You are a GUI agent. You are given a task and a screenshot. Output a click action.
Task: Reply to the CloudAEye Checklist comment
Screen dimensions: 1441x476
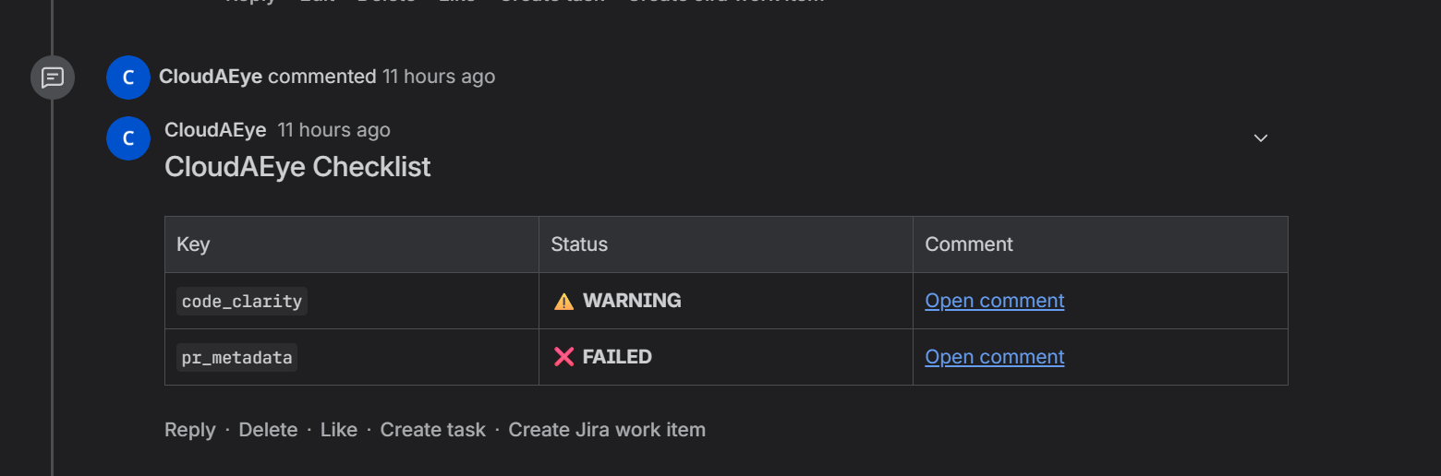coord(189,430)
